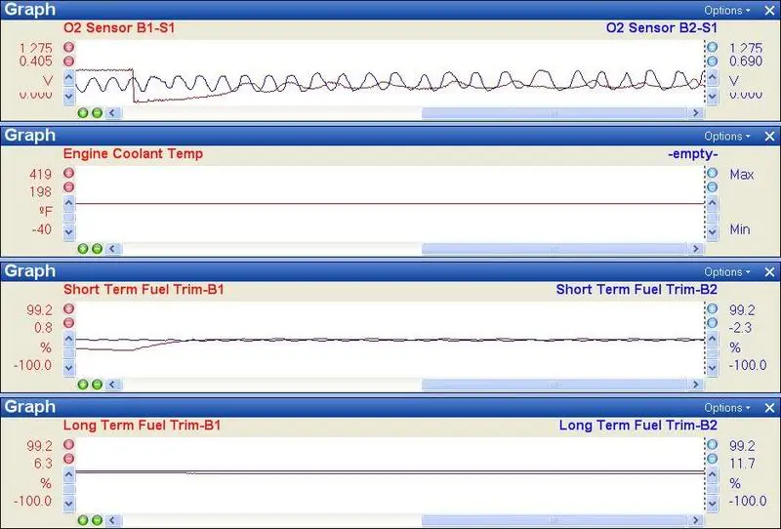Viewport: 781px width, 529px height.
Task: Open Options menu of Short Term Fuel Trim graph
Action: [726, 272]
